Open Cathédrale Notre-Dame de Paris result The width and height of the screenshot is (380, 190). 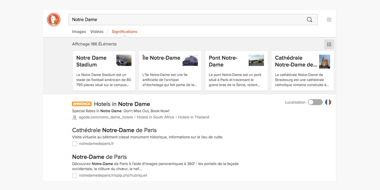pos(114,130)
